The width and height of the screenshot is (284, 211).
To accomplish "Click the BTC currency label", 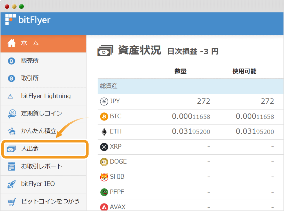I will [116, 116].
